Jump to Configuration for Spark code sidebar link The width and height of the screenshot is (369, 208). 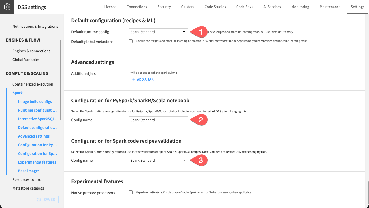pos(37,153)
